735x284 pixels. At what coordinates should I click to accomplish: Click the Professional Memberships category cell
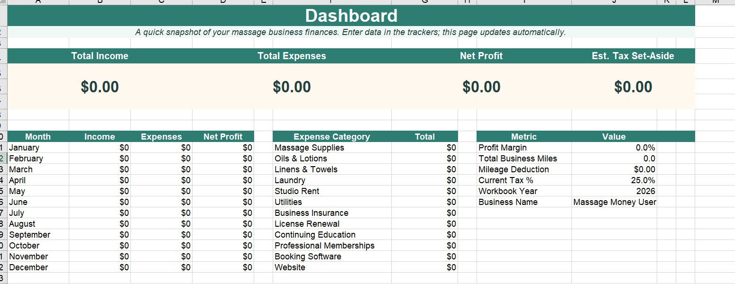332,246
